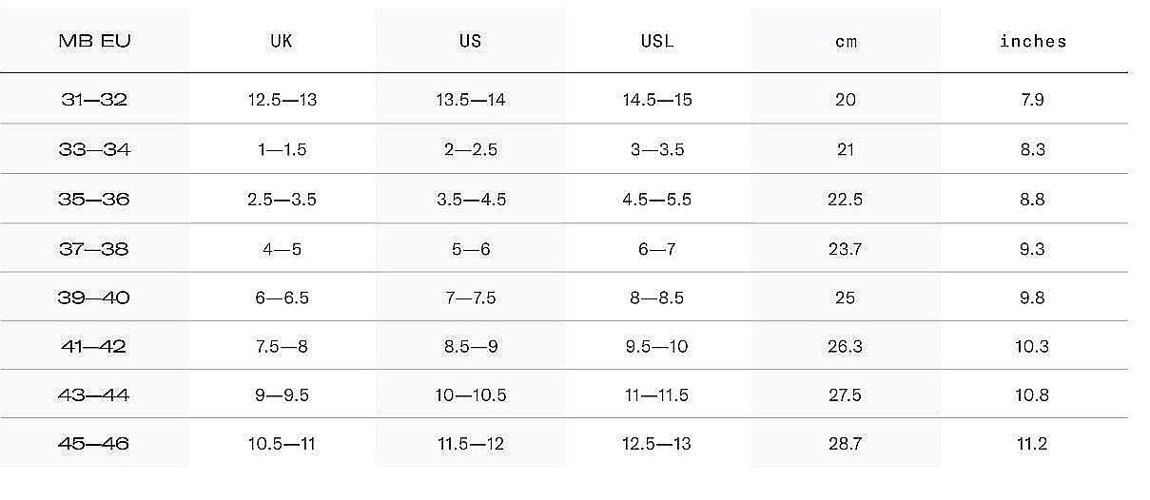The width and height of the screenshot is (1150, 500).
Task: Click the MB EU column header
Action: coord(94,41)
